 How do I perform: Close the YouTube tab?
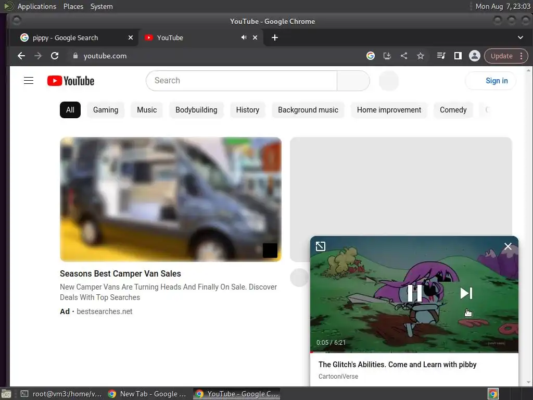(x=255, y=37)
